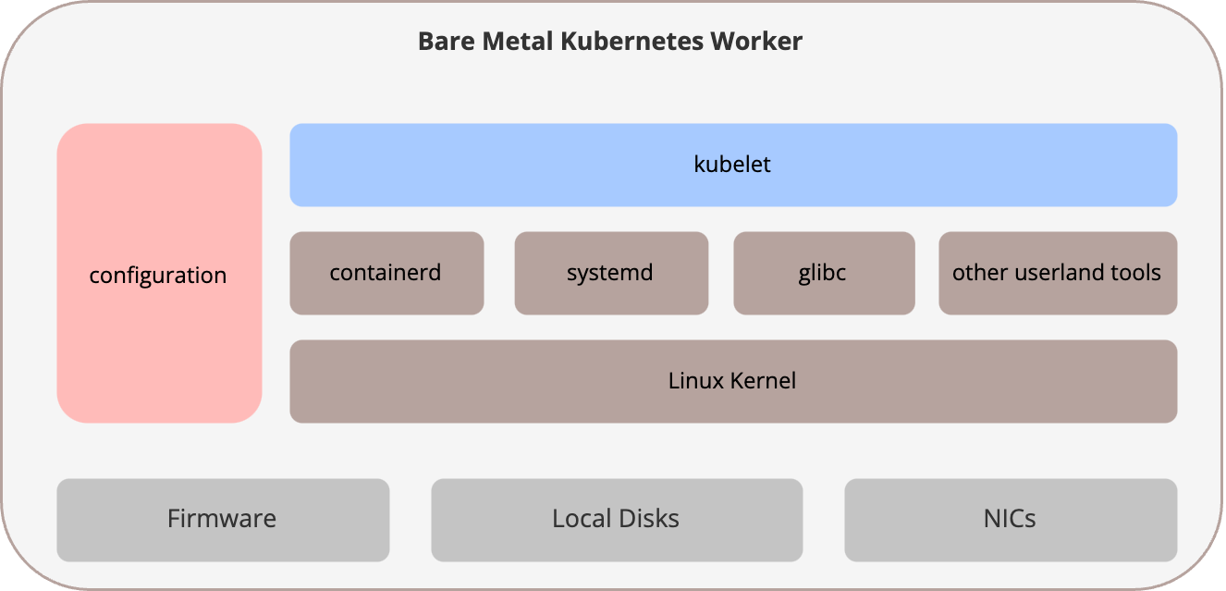Click the NICs hardware box
This screenshot has width=1226, height=591.
click(1011, 520)
